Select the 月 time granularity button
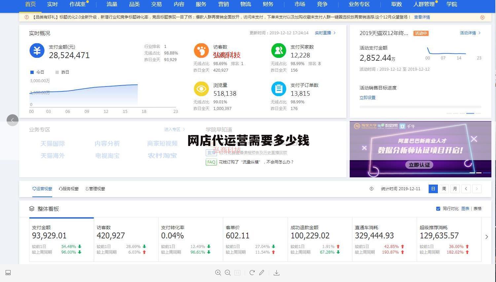496x282 pixels. click(x=455, y=189)
